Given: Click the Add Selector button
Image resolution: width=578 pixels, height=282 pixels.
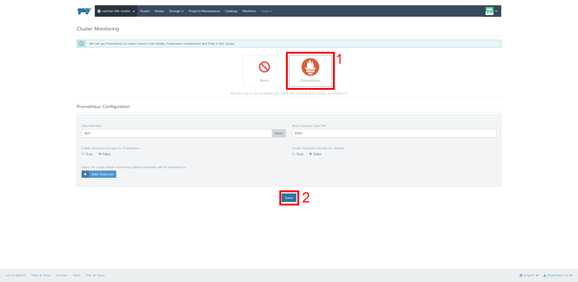Looking at the screenshot, I should 99,174.
